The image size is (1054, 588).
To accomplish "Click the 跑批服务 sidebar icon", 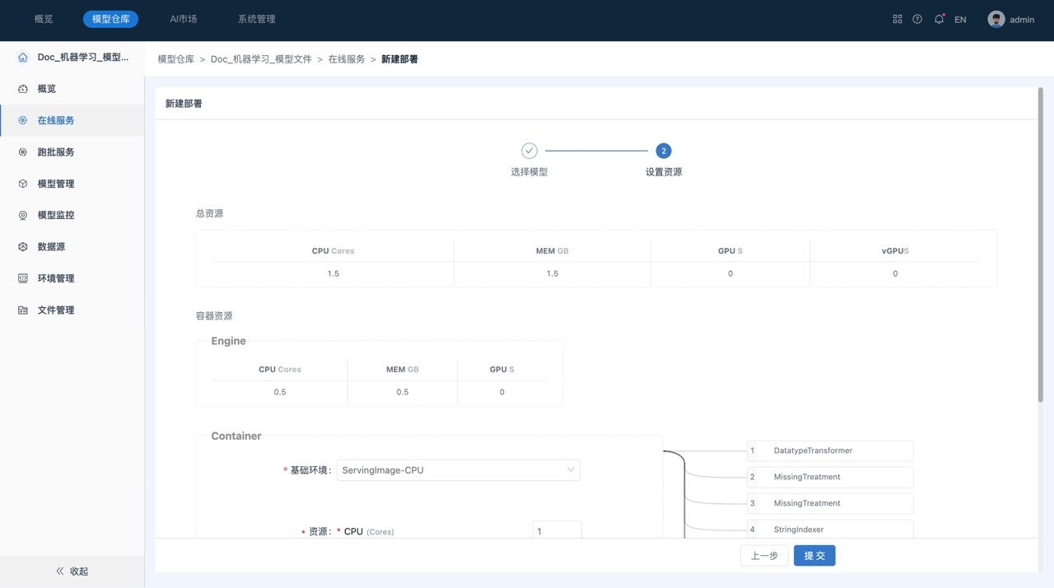I will (23, 152).
